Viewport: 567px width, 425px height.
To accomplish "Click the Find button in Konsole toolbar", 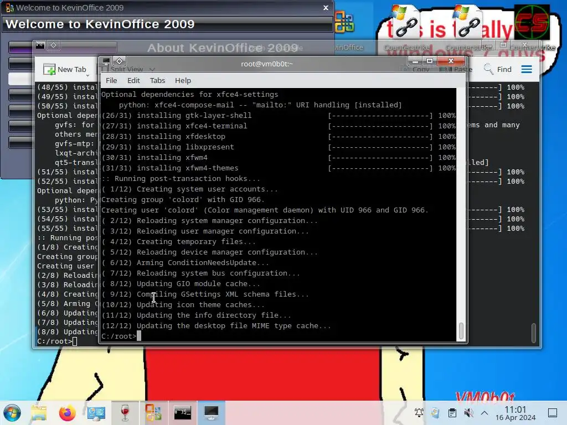I will [498, 69].
